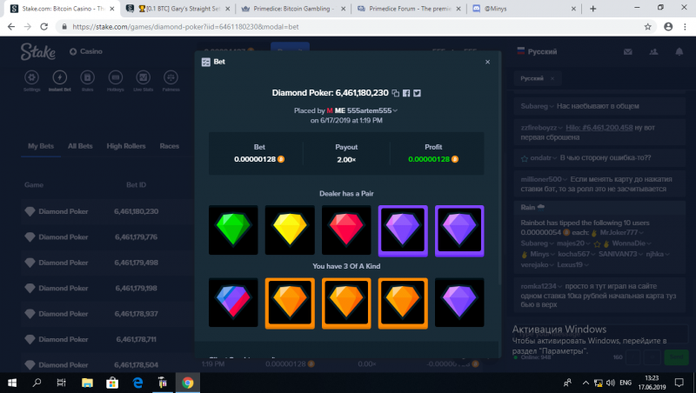The width and height of the screenshot is (696, 393).
Task: Switch to Gary's Straight browser tab
Action: click(178, 9)
